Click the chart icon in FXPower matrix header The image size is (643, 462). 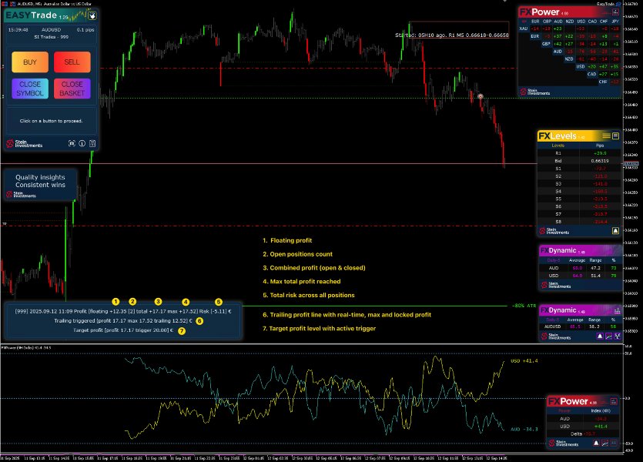(615, 12)
